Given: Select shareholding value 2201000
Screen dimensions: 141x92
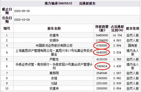Looking at the screenshot, I should (102, 83).
